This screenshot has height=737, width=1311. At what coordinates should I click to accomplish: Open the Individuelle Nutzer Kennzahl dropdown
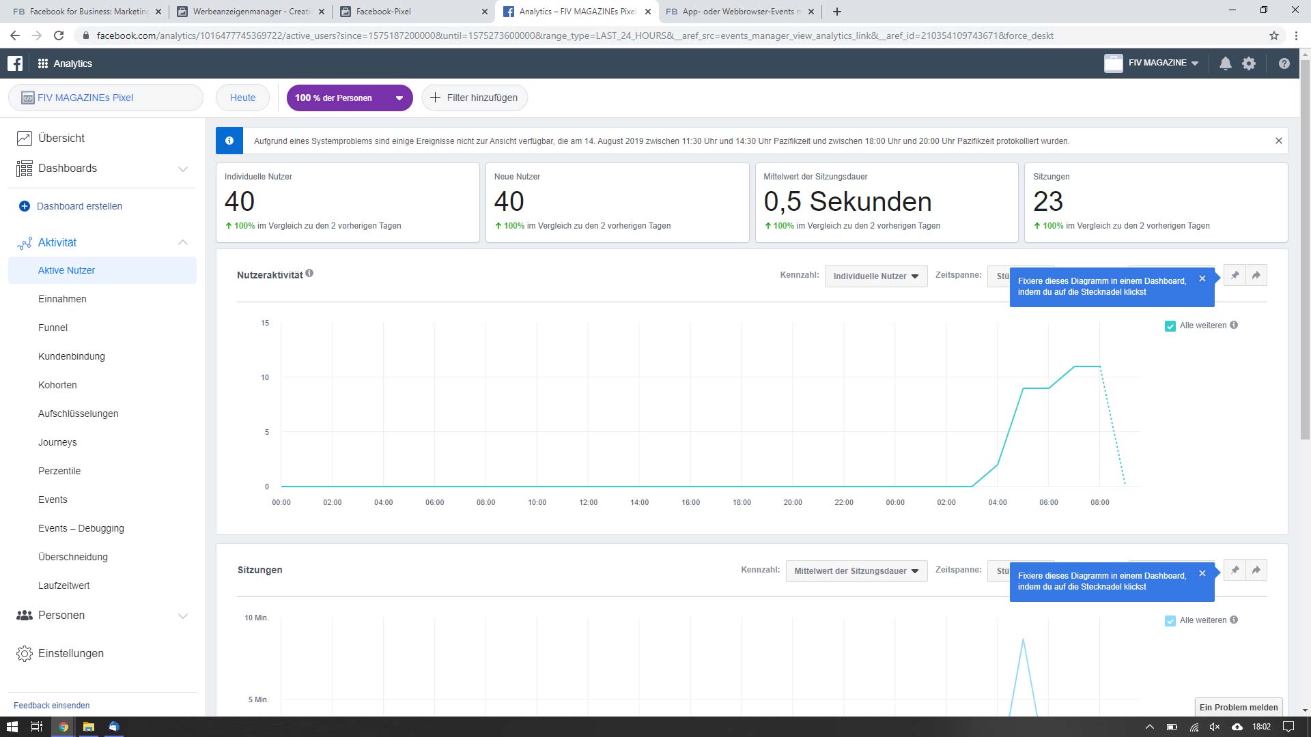876,276
